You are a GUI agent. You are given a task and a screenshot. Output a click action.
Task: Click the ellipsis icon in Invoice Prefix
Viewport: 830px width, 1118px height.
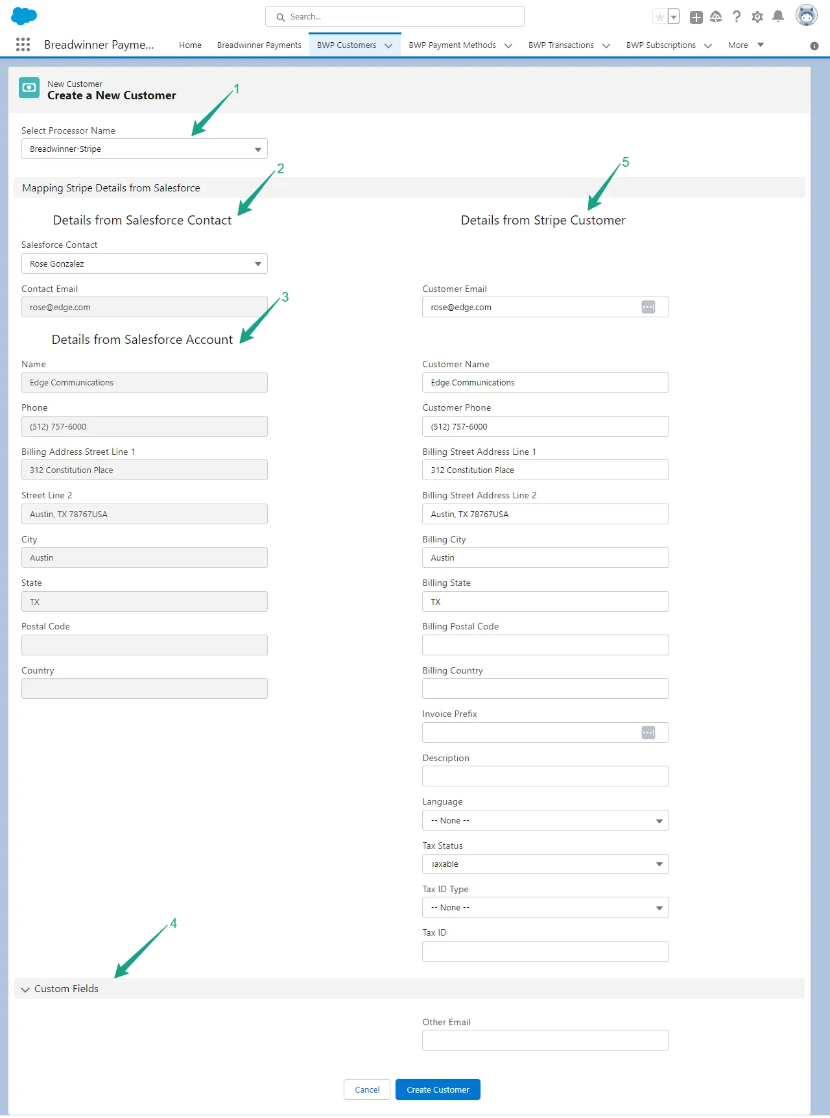(648, 733)
